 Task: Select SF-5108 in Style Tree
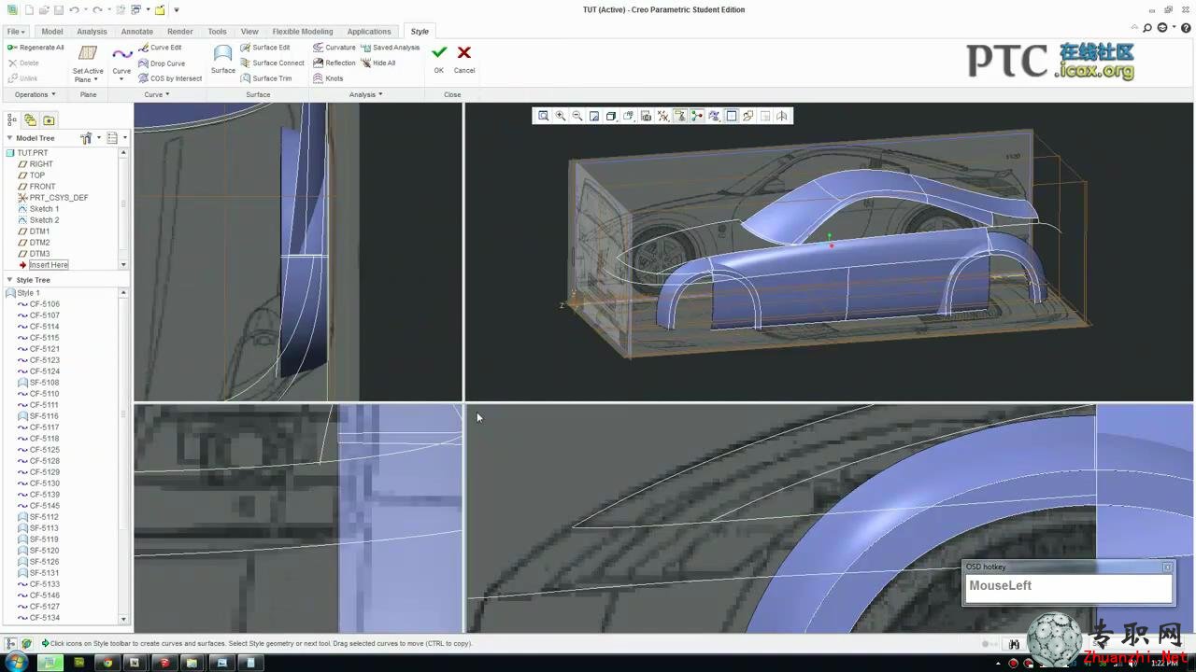pyautogui.click(x=38, y=383)
